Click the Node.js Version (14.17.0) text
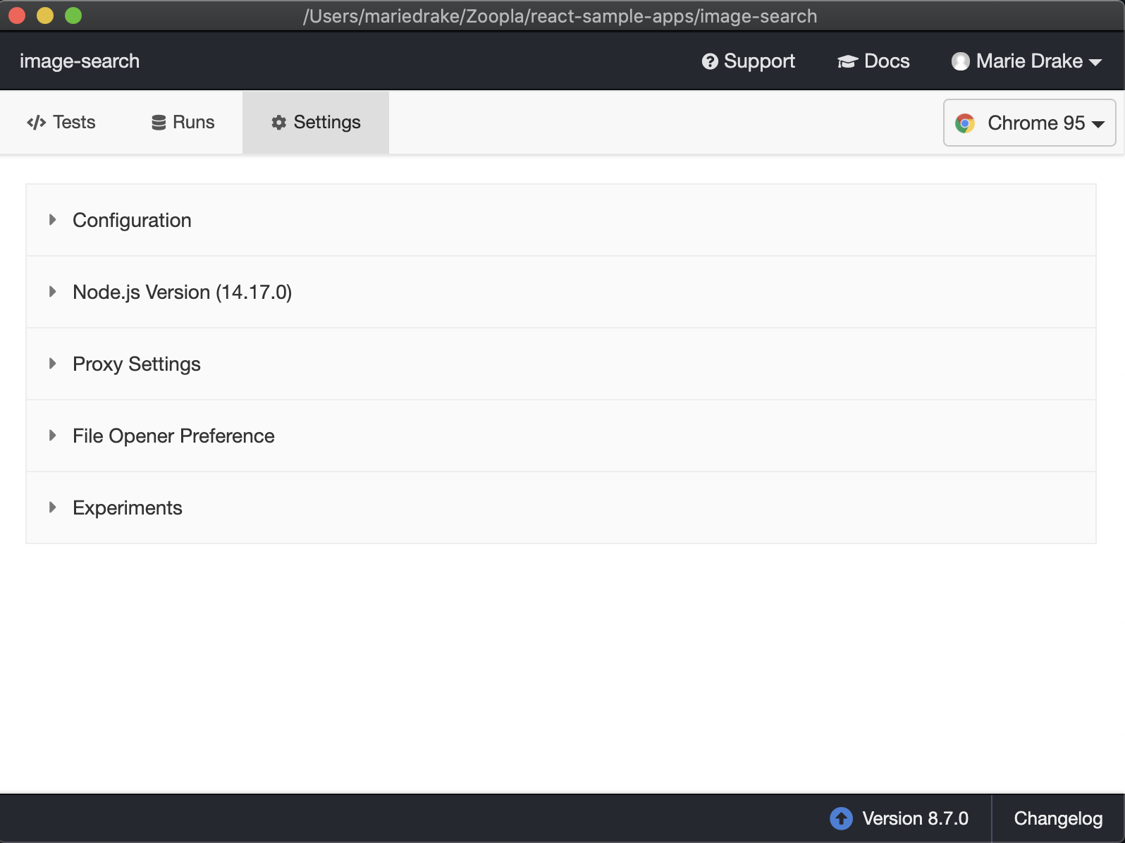1125x843 pixels. click(183, 293)
